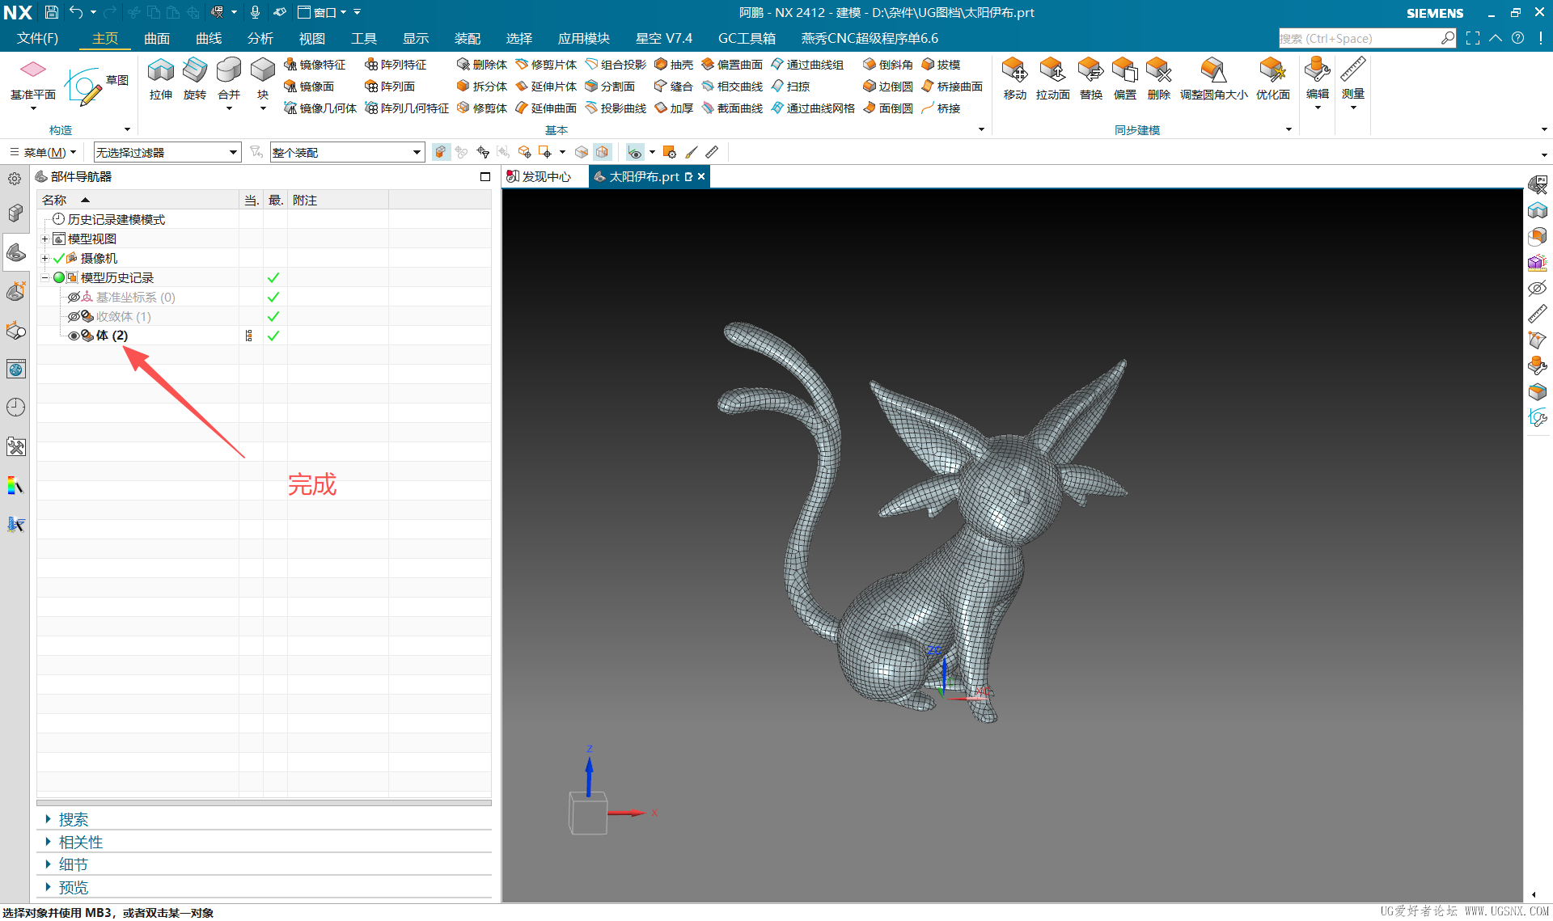Select the 扫掠 sweep tool
Screen dimensions: 1553x921
pyautogui.click(x=790, y=87)
